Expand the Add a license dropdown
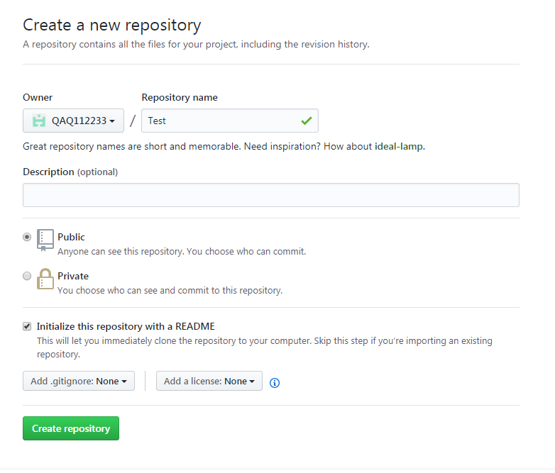The height and width of the screenshot is (473, 555). 209,381
